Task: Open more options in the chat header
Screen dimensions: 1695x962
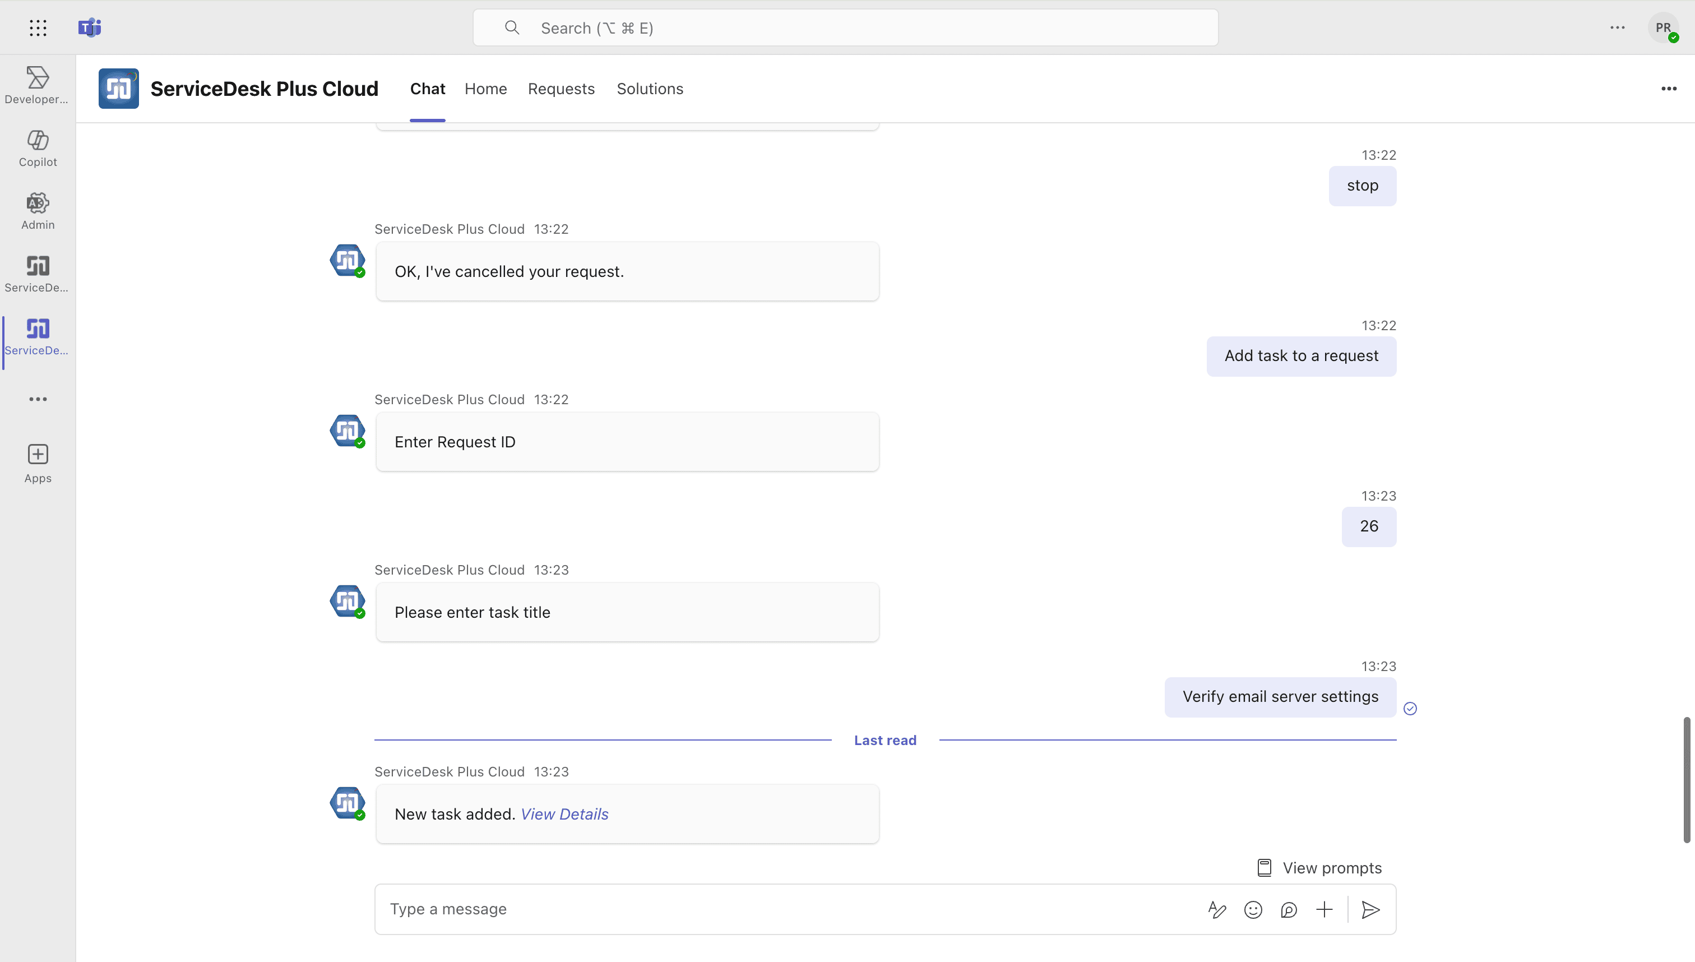Action: pos(1669,88)
